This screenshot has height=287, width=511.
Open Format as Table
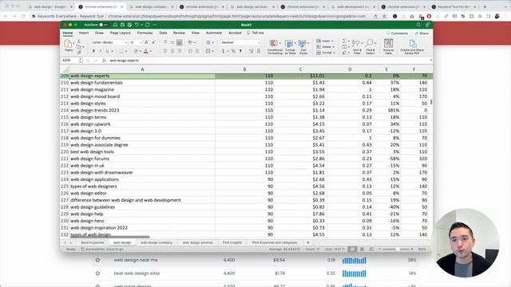coord(290,47)
